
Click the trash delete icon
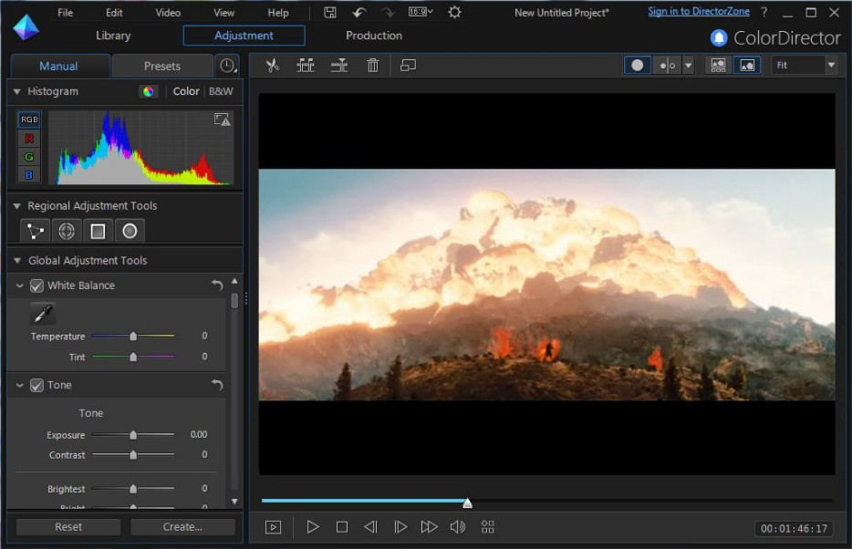[373, 66]
